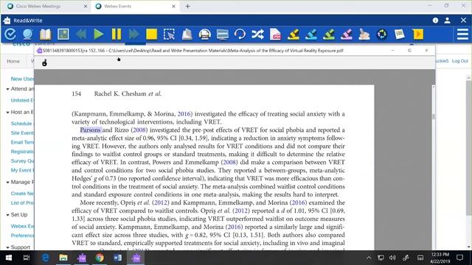This screenshot has width=472, height=265.
Task: Expand the Support section arrow
Action: tap(7, 247)
